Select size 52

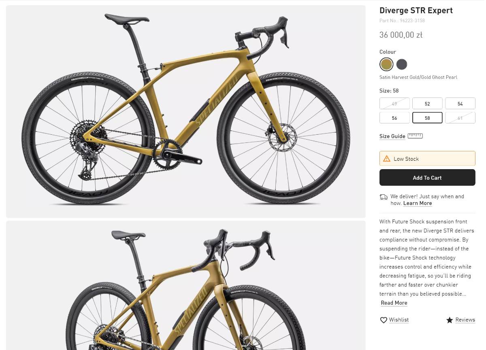[x=427, y=104]
